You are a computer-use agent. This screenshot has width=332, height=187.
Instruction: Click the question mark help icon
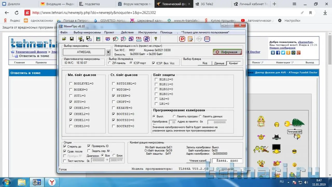tap(156, 39)
